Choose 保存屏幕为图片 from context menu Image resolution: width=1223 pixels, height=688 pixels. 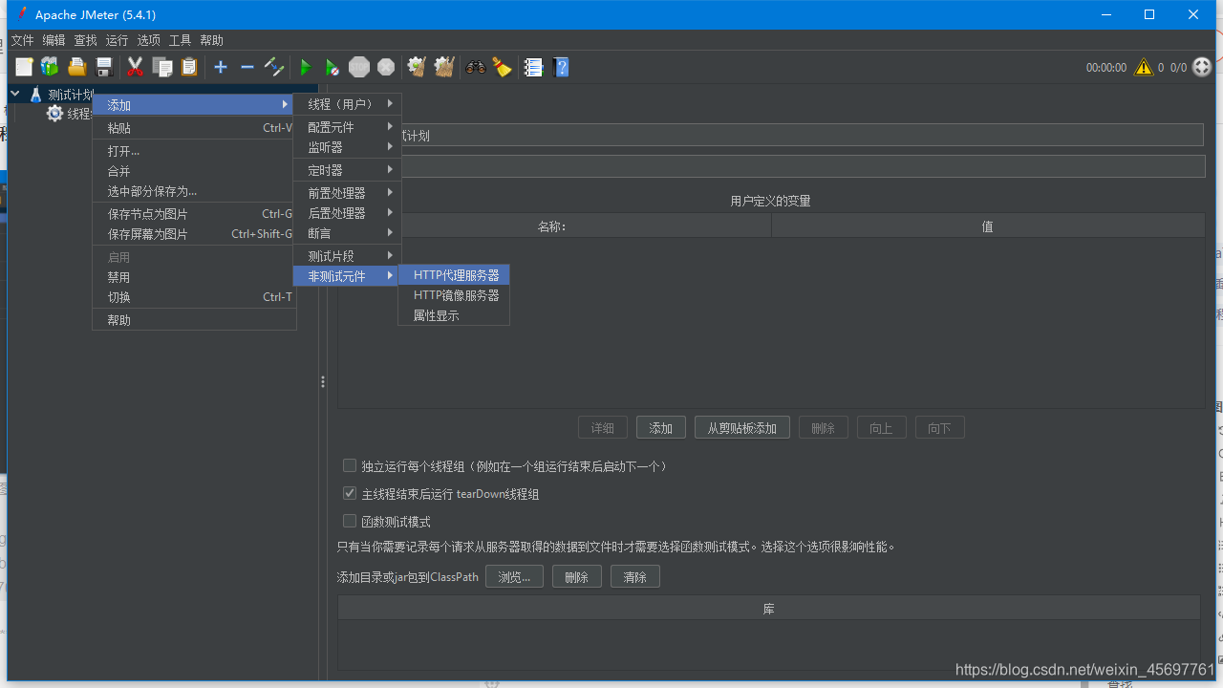point(195,234)
